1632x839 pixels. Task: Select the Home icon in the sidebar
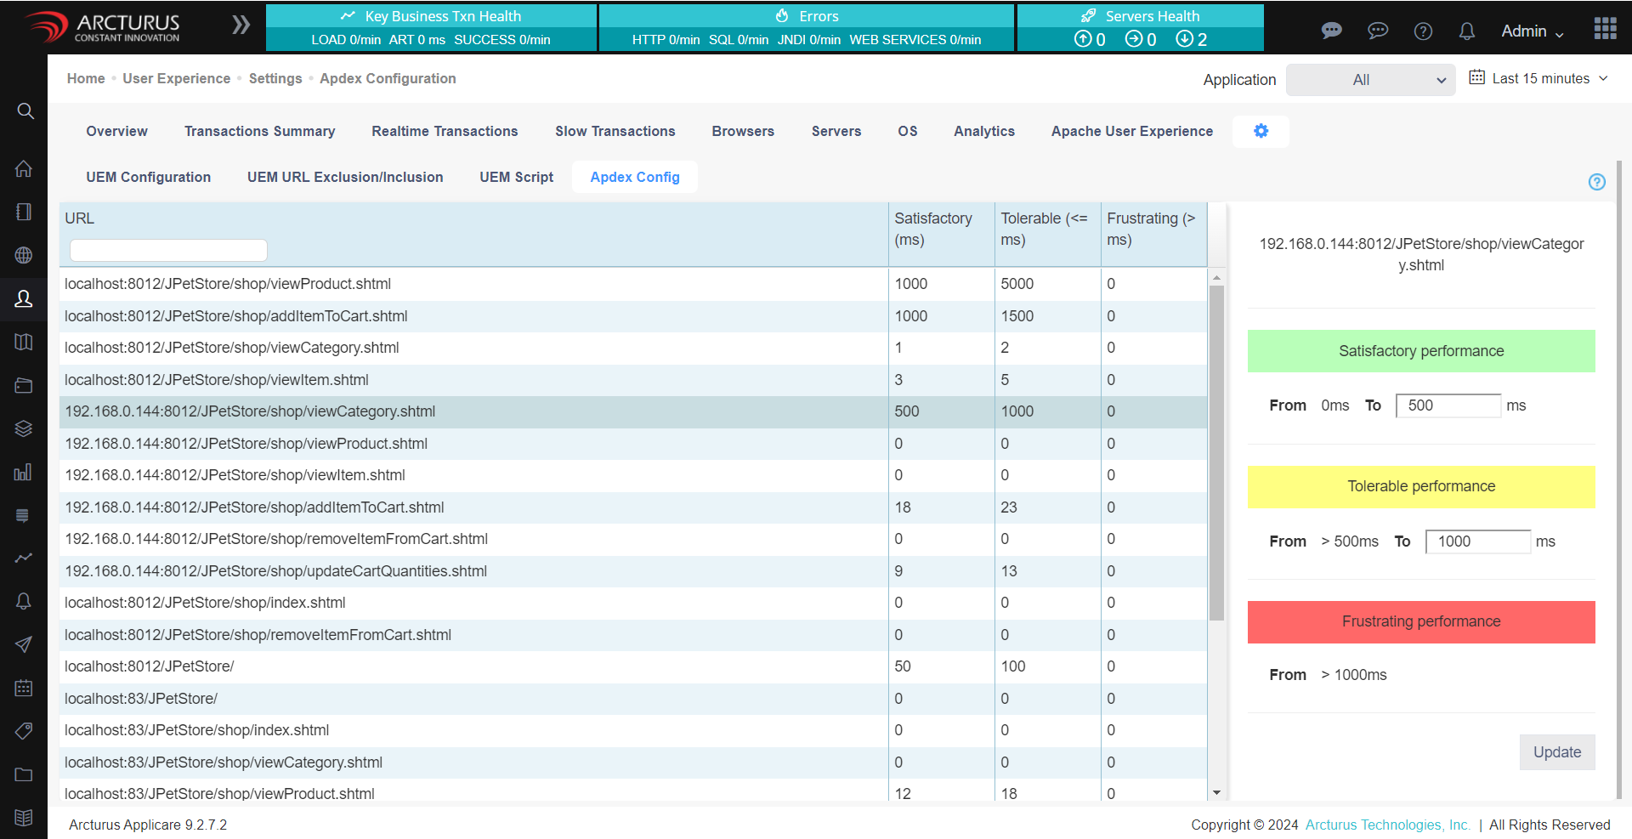tap(23, 169)
